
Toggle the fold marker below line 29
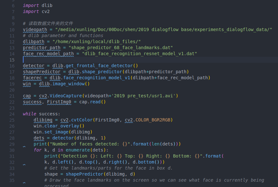24,146
